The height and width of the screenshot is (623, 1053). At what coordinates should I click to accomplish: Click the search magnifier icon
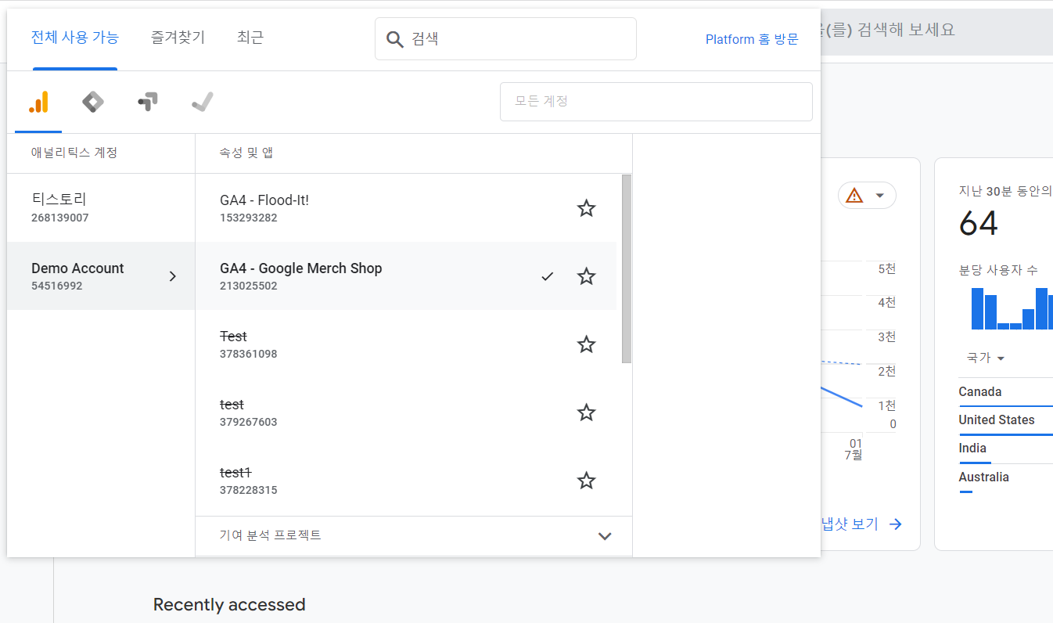click(394, 38)
